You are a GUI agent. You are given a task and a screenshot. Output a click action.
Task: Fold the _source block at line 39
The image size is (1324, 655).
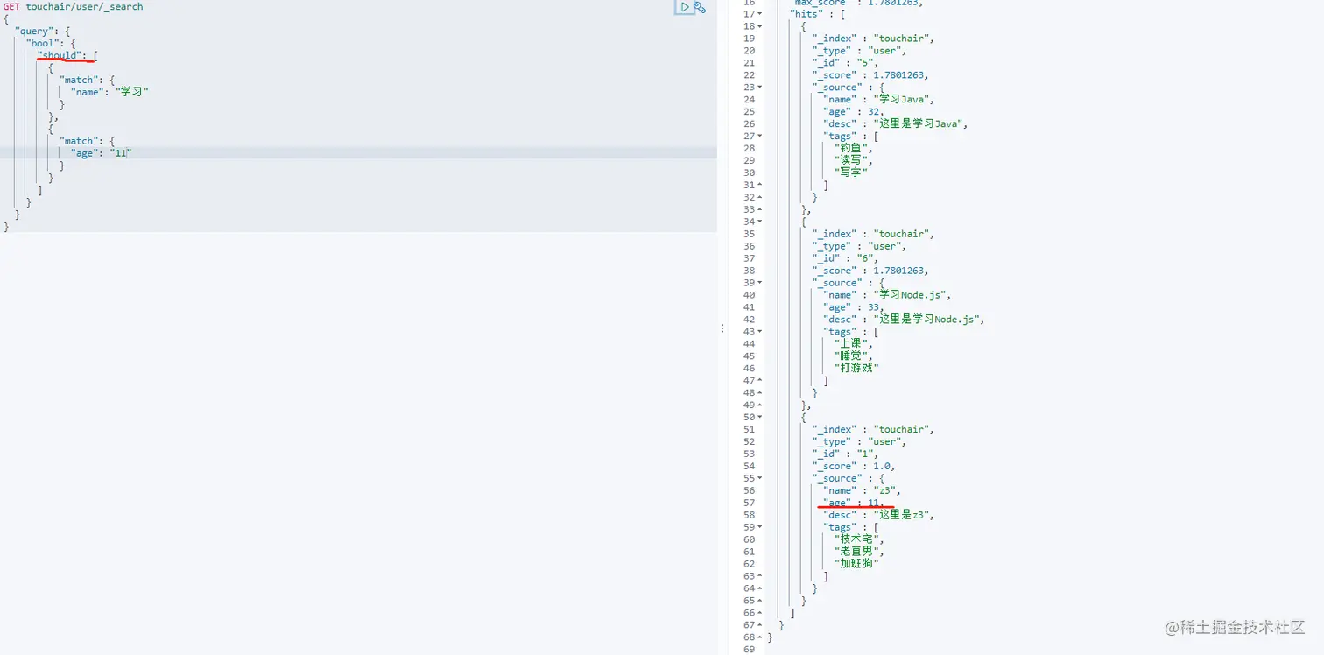[760, 283]
